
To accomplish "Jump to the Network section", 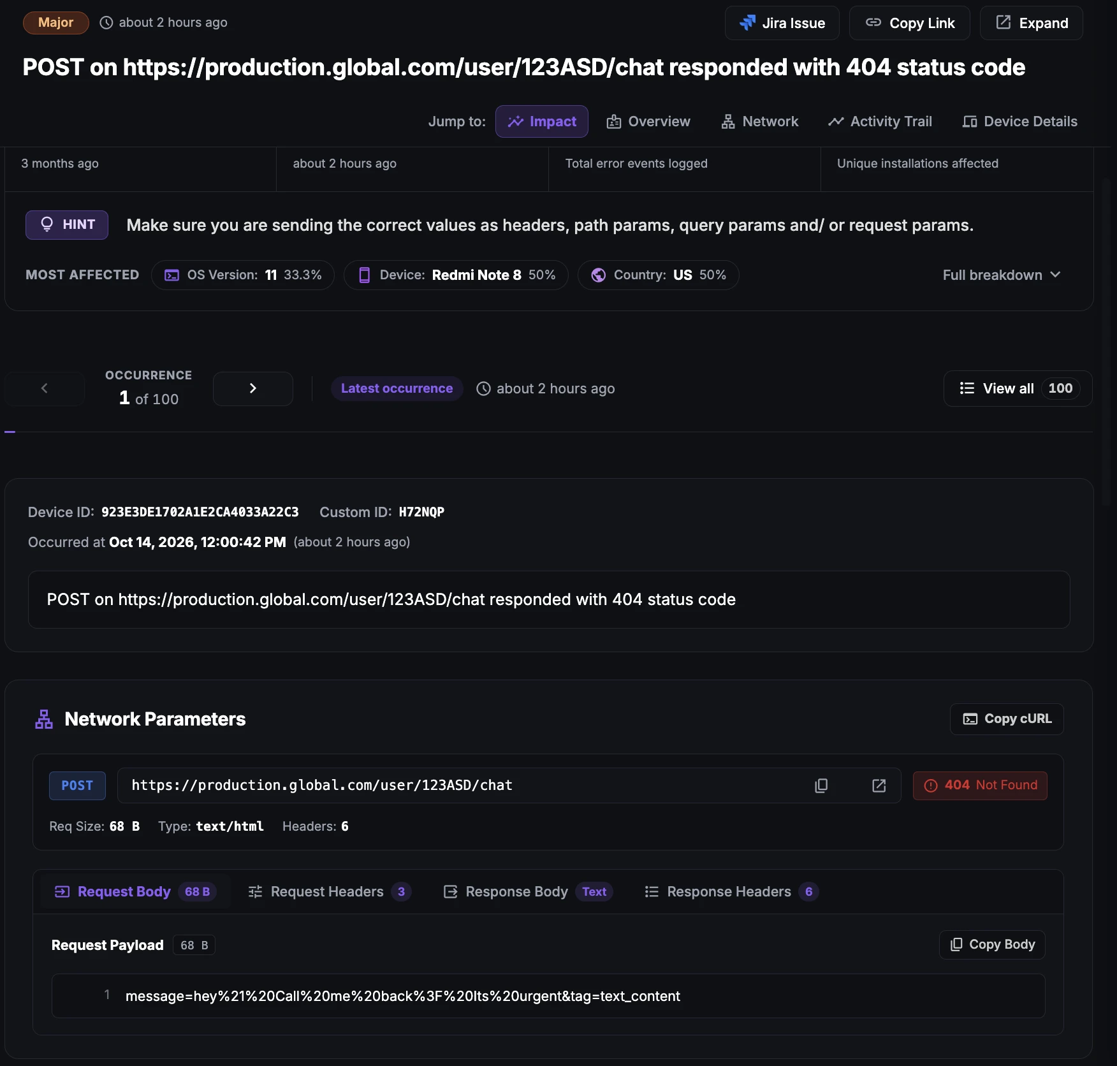I will click(759, 121).
